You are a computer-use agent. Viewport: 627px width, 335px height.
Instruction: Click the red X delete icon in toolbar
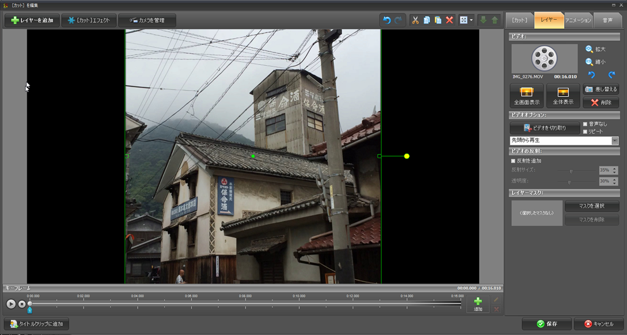point(450,20)
